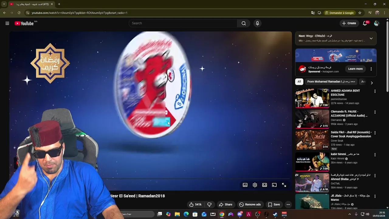Open the tab search dropdown arrow
This screenshot has width=389, height=219.
[4, 4]
